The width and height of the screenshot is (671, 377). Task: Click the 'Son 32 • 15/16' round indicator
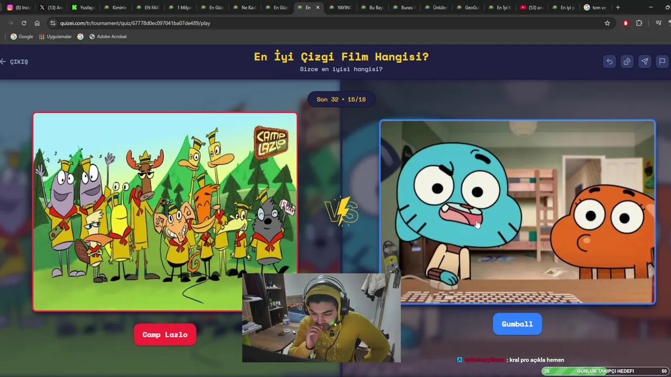click(341, 99)
